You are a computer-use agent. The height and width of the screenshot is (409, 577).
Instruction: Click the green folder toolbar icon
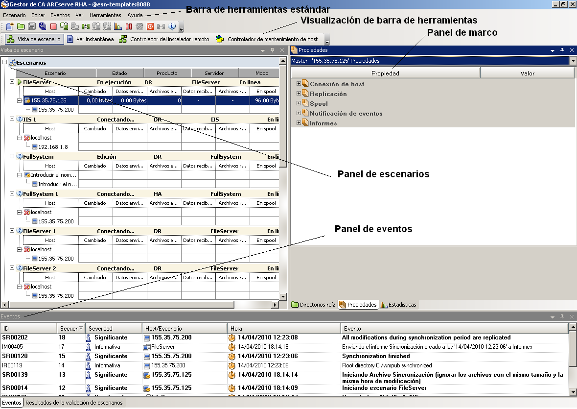pyautogui.click(x=21, y=26)
